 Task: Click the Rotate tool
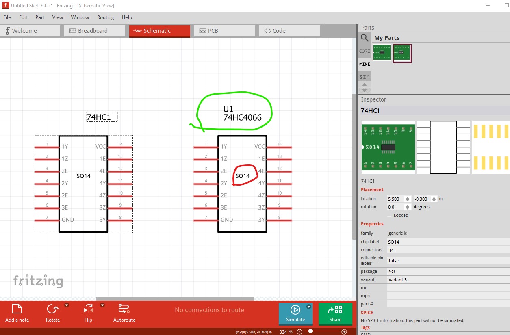point(52,313)
